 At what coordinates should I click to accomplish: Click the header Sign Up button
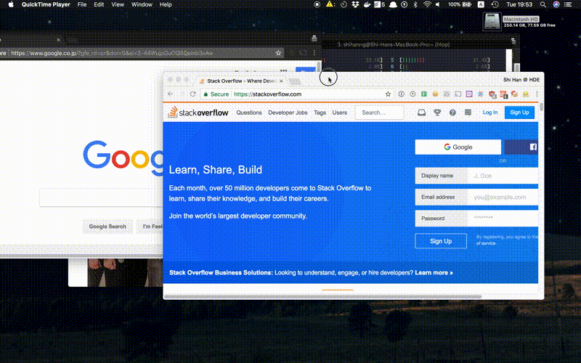coord(519,113)
